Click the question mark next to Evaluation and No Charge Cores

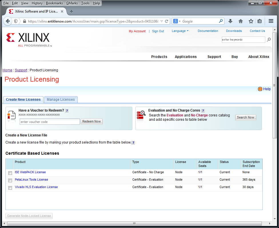click(x=203, y=111)
